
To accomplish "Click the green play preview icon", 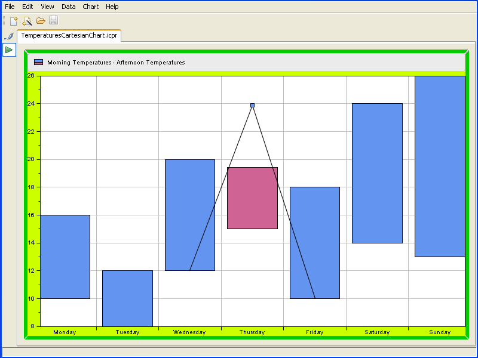I will (x=9, y=50).
